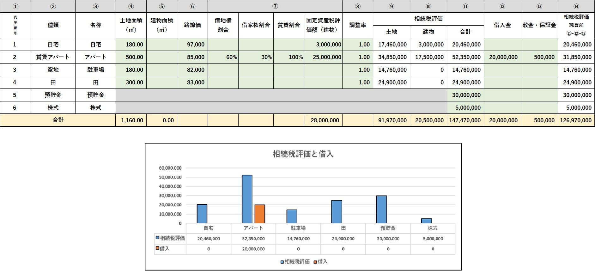Click the 固定資産税評価額（建物） header cell
This screenshot has height=280, width=595.
pos(323,25)
